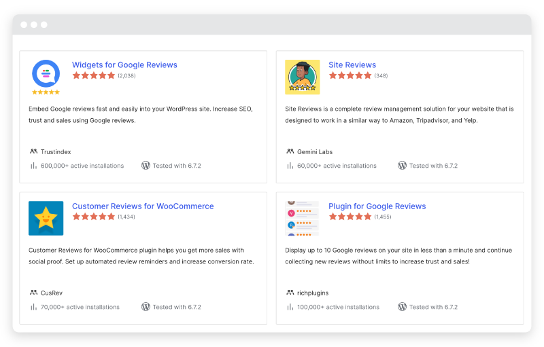Click the star rating with 1,434 reviews
This screenshot has height=347, width=544.
click(94, 217)
